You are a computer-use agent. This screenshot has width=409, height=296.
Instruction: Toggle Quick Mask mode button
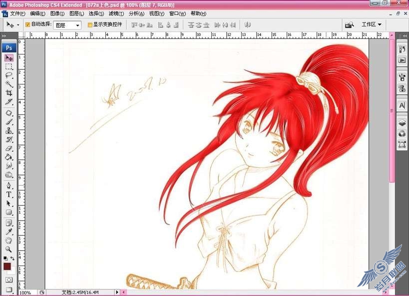(x=9, y=280)
